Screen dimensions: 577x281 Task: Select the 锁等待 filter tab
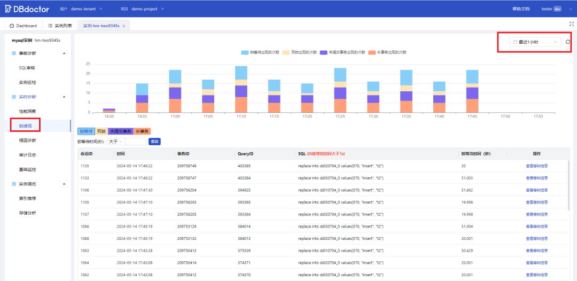pyautogui.click(x=85, y=131)
